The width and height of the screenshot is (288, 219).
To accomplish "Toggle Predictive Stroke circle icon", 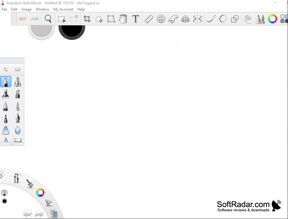I will click(x=223, y=19).
